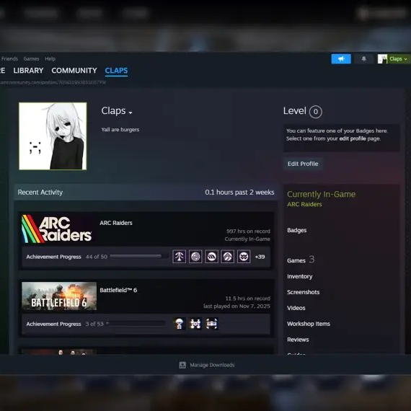Open the Inventory link in the sidebar
Image resolution: width=411 pixels, height=411 pixels.
300,276
